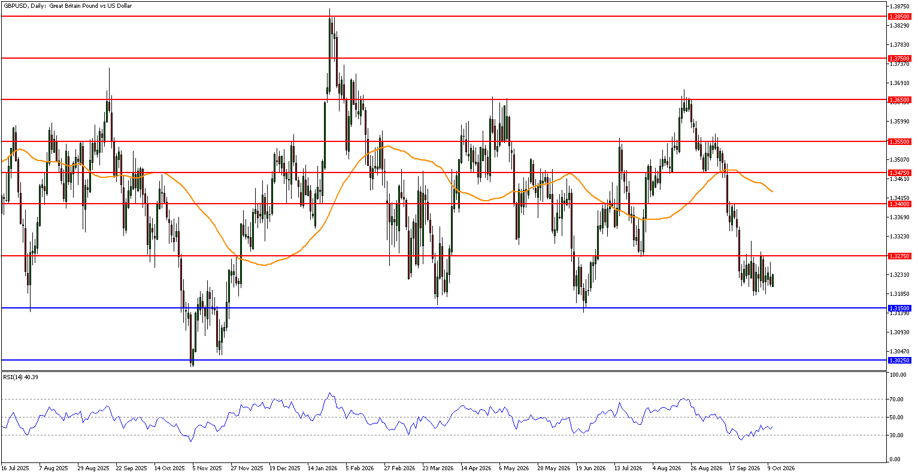Viewport: 918px width, 475px height.
Task: Click the red 1.34750 price level tag
Action: (900, 173)
